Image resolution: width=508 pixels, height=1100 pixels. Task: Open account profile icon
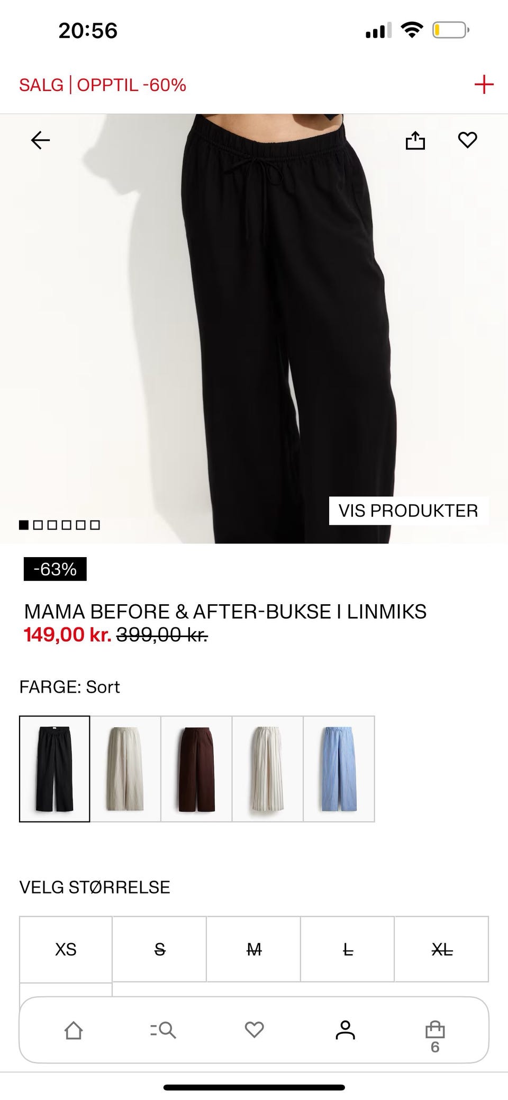click(345, 1030)
